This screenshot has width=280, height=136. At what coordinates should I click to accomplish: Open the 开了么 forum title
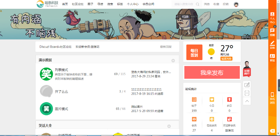61,92
